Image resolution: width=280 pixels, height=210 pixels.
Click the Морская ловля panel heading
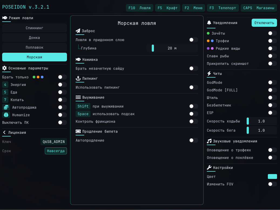[137, 23]
